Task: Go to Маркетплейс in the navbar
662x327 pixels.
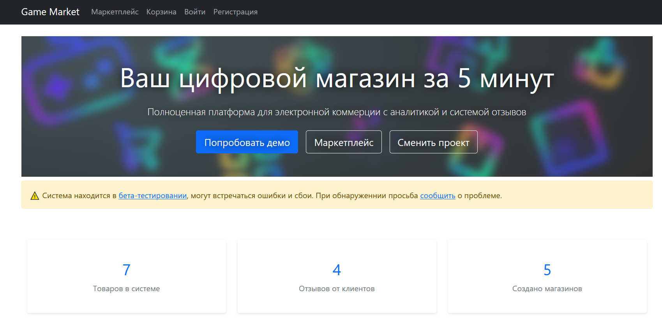Action: [115, 12]
